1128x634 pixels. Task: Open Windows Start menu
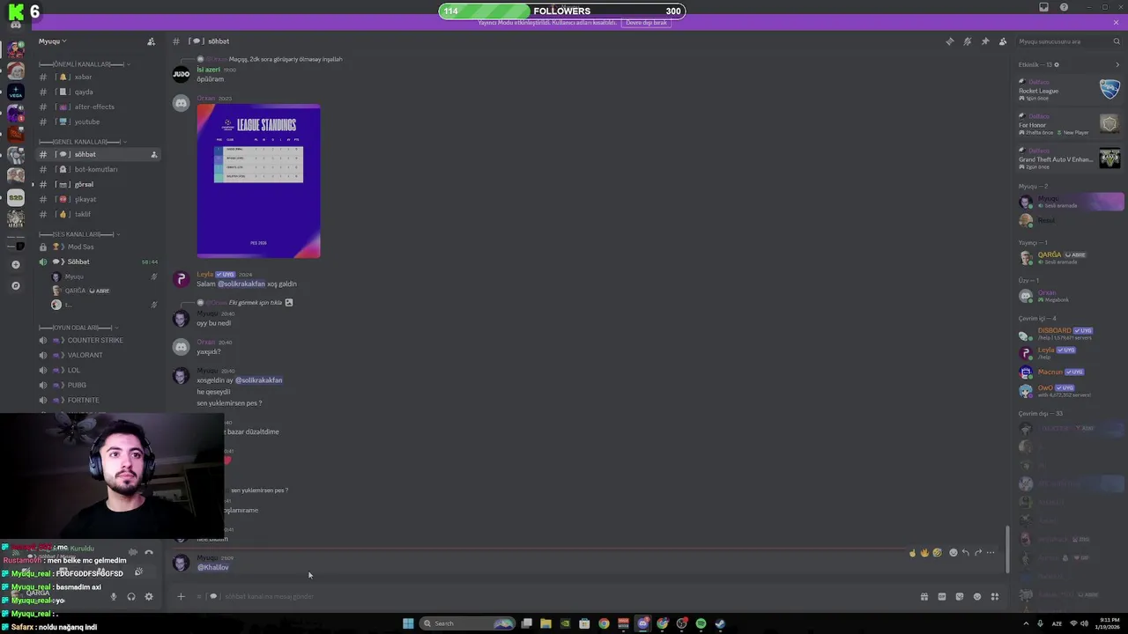(x=408, y=623)
